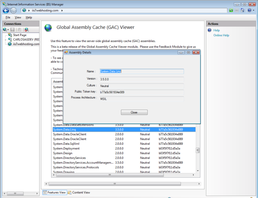Click the IIS Manager window title icon
The image size is (258, 198).
(5, 4)
